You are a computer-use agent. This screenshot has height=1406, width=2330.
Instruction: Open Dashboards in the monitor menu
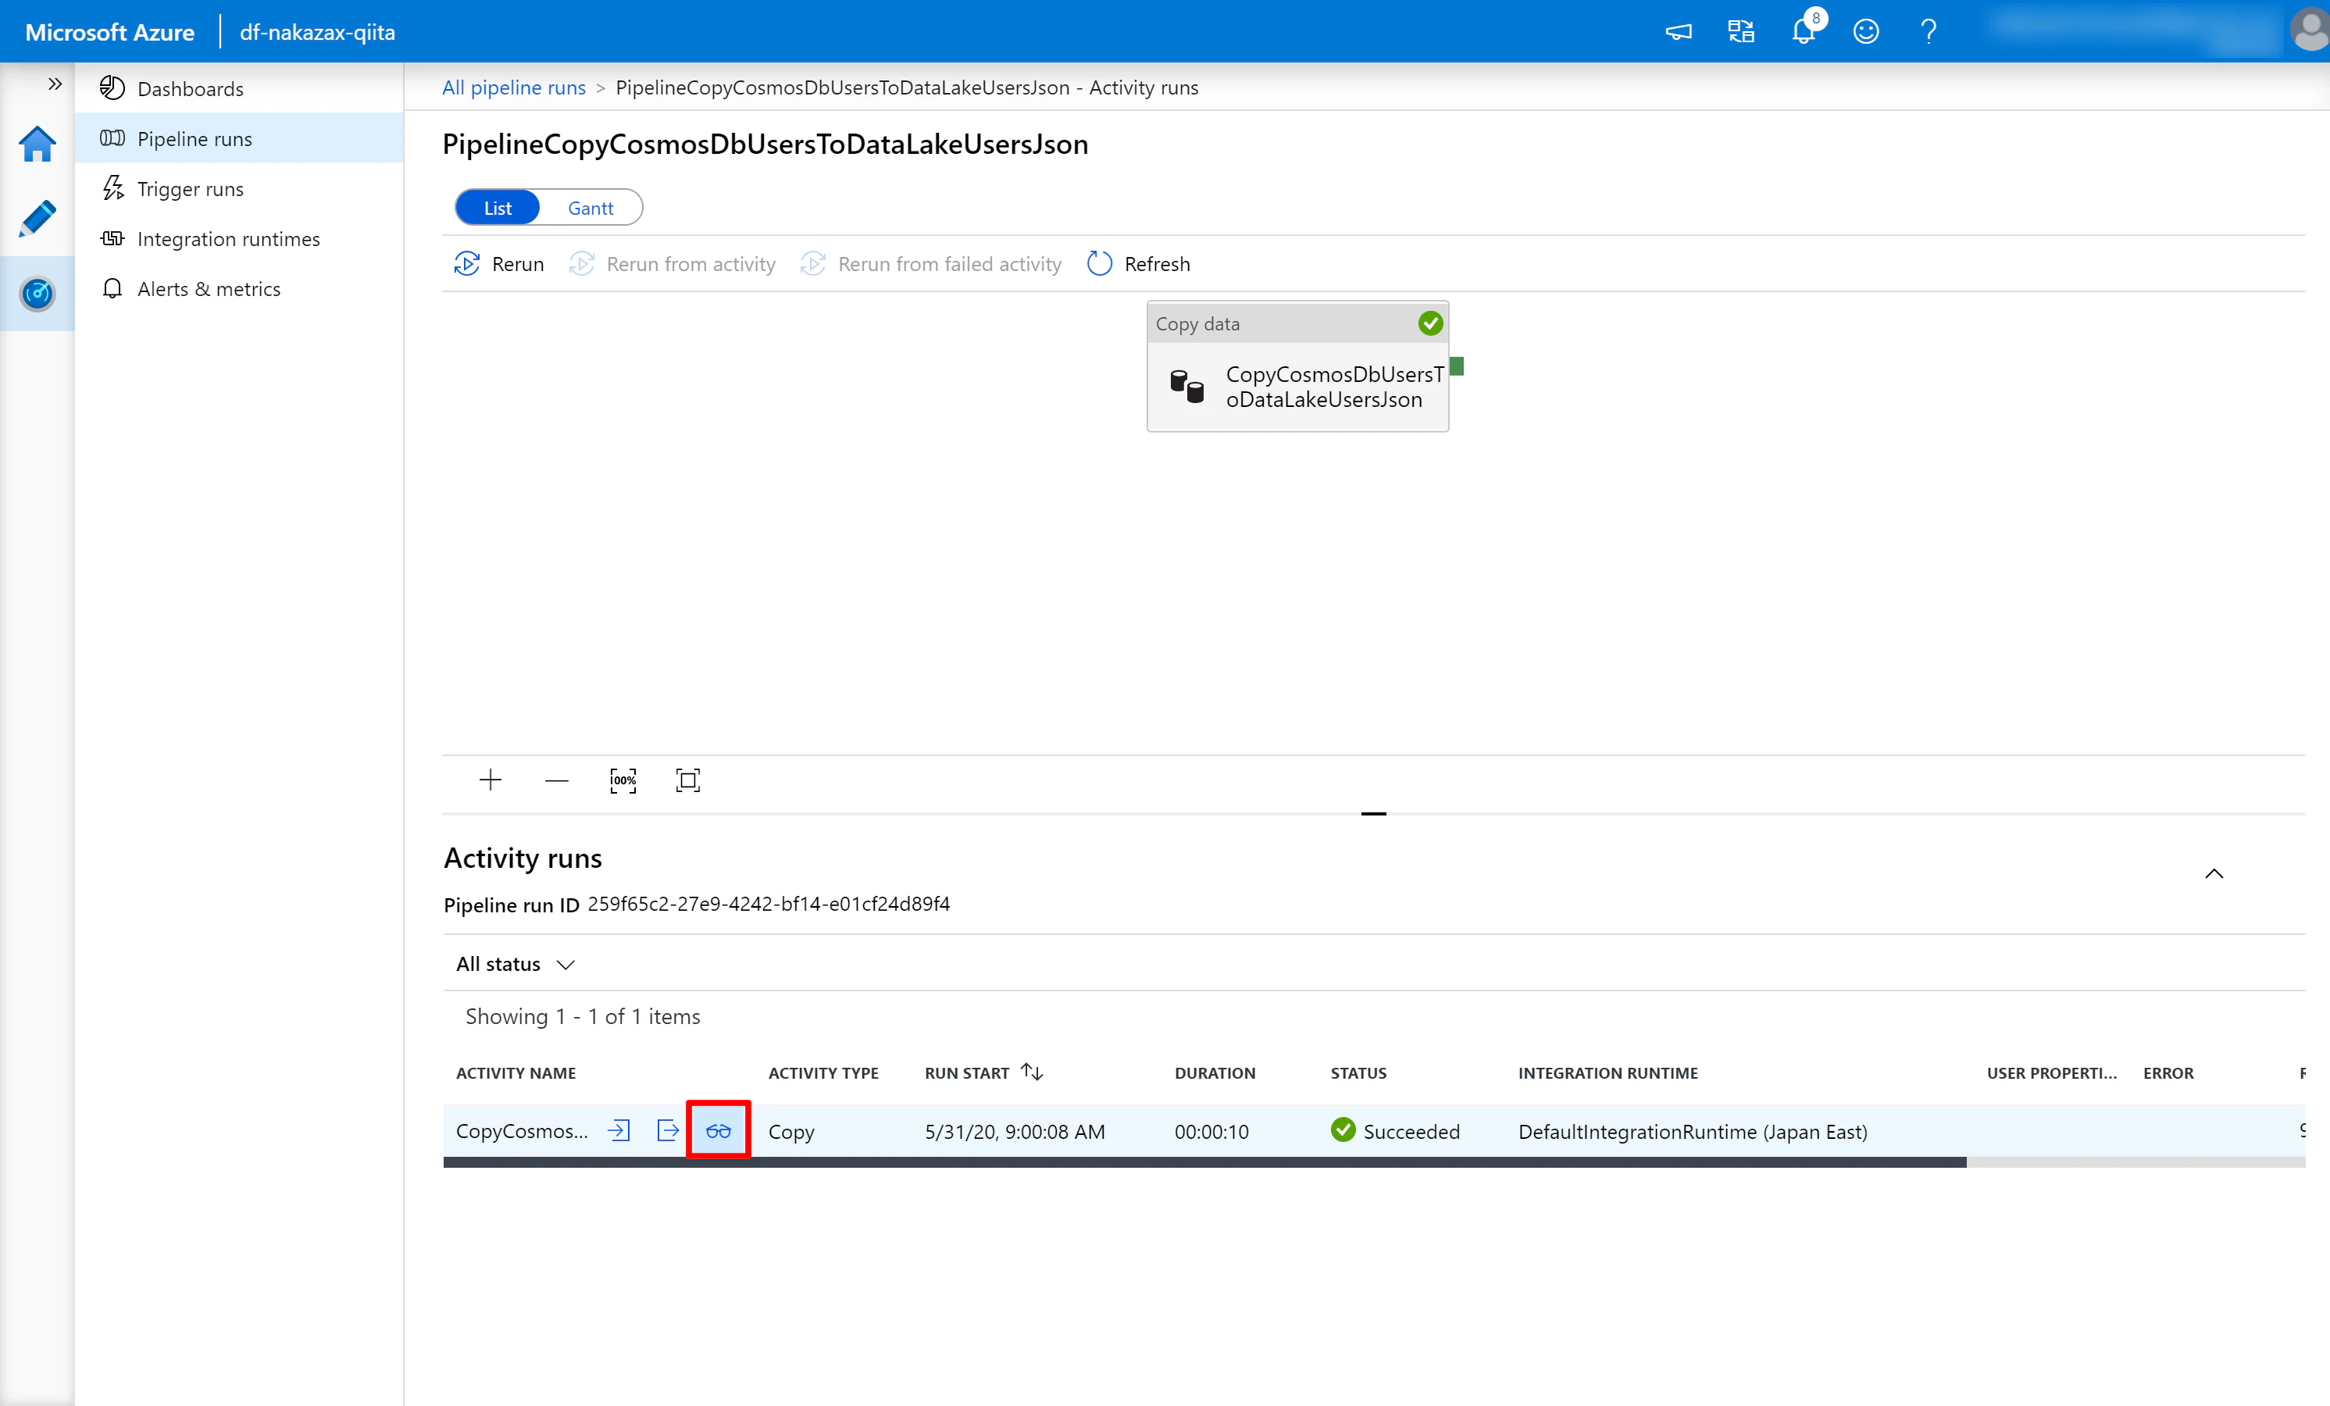click(x=238, y=88)
